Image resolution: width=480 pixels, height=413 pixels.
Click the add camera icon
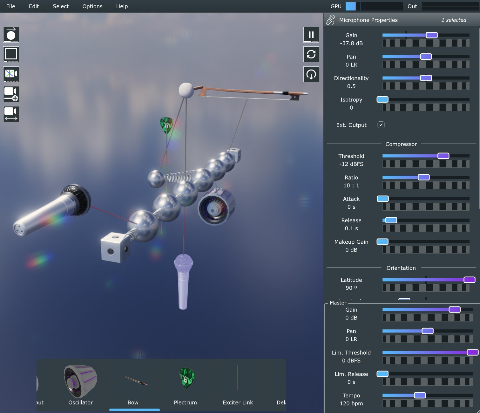pos(11,94)
